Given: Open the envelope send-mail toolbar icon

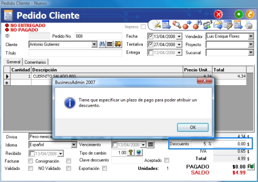Looking at the screenshot, I should (218, 25).
